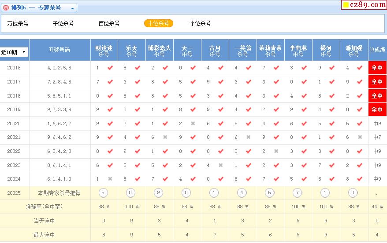Open the 个位杀号 tab

pos(200,23)
